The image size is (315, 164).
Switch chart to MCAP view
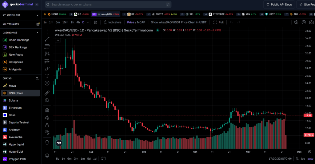click(x=141, y=22)
